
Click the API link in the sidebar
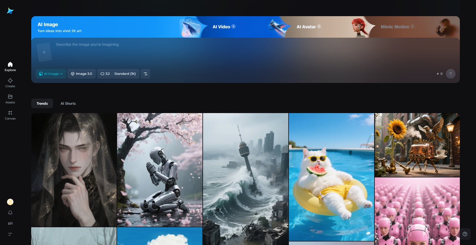point(10,223)
